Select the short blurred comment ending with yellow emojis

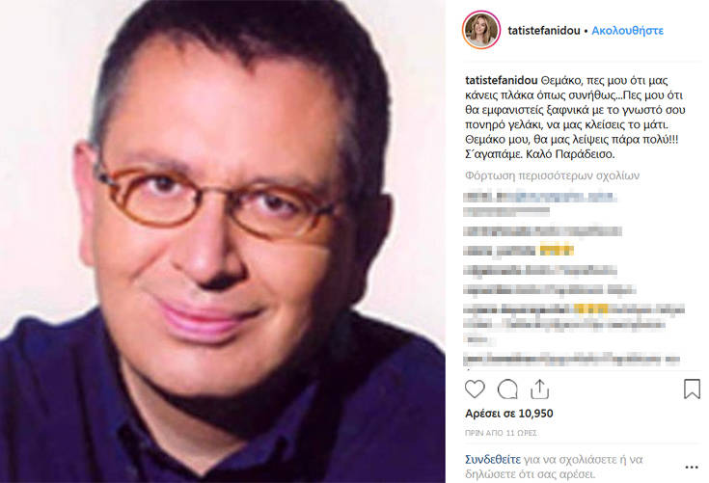tap(519, 251)
